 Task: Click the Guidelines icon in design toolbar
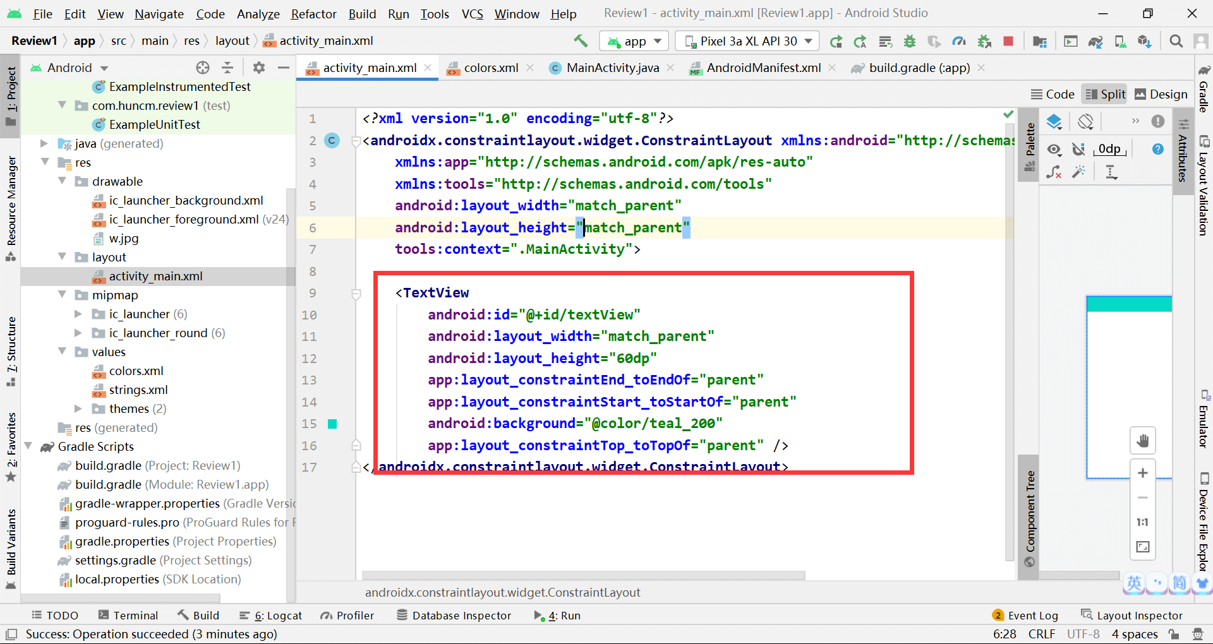1111,171
